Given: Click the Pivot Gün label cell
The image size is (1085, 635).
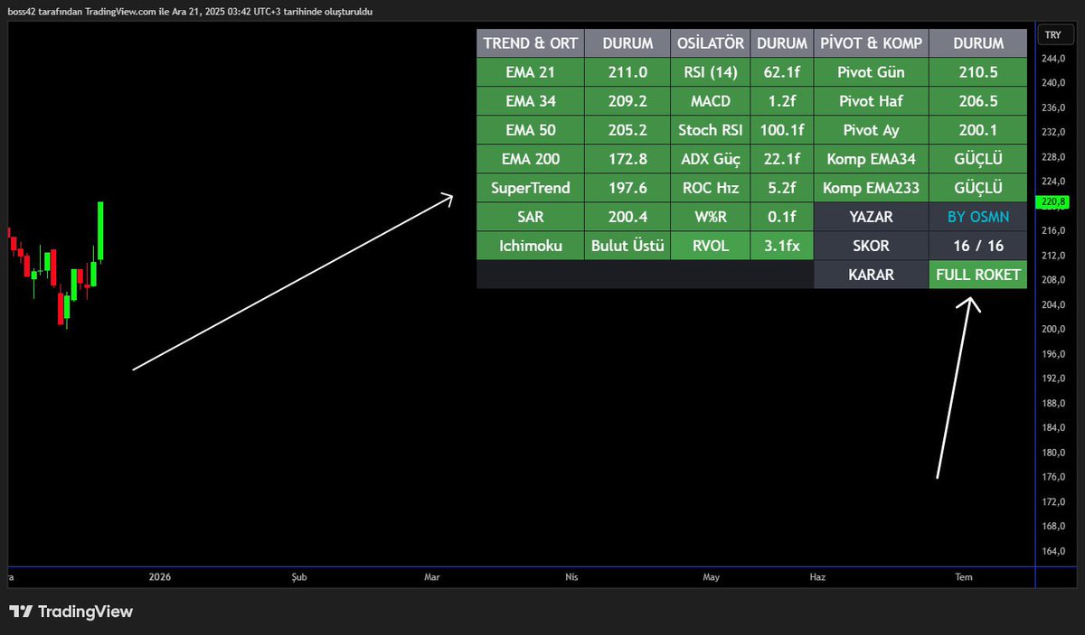Looking at the screenshot, I should pyautogui.click(x=871, y=72).
